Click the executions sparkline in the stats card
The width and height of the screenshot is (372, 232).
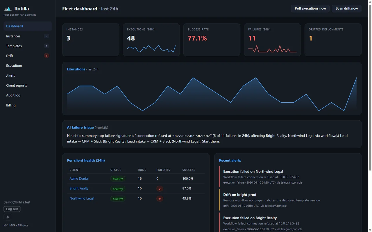click(x=151, y=48)
